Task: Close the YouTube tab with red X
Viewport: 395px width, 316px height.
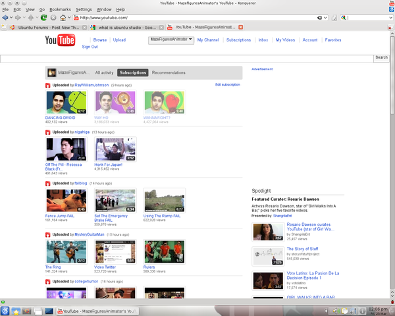Action: 241,27
